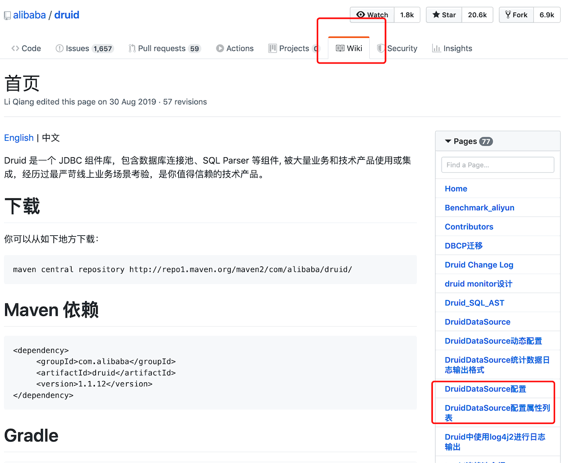Open the Druid Change Log page
Viewport: 568px width, 463px height.
click(x=479, y=265)
